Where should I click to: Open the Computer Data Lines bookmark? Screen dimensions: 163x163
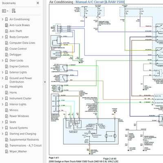click(x=22, y=43)
